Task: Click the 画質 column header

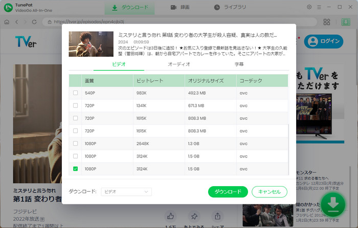Action: click(107, 81)
